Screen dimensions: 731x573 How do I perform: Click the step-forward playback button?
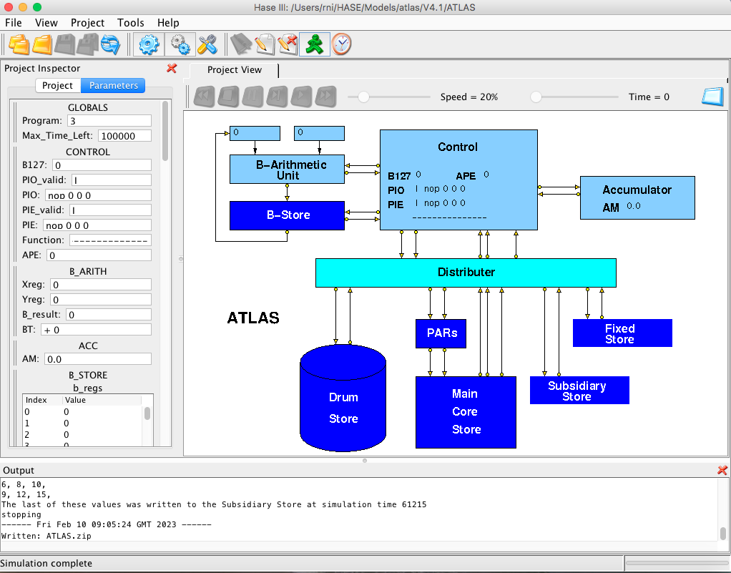point(277,97)
